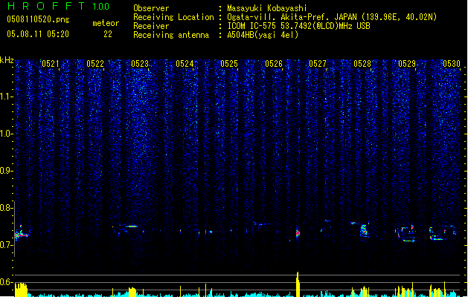Image resolution: width=468 pixels, height=297 pixels.
Task: Click the 0525 time marker
Action: coord(229,64)
